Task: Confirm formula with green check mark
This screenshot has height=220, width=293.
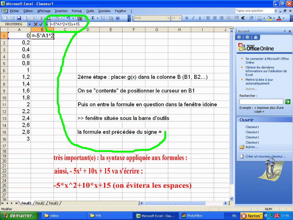Action: coord(41,24)
